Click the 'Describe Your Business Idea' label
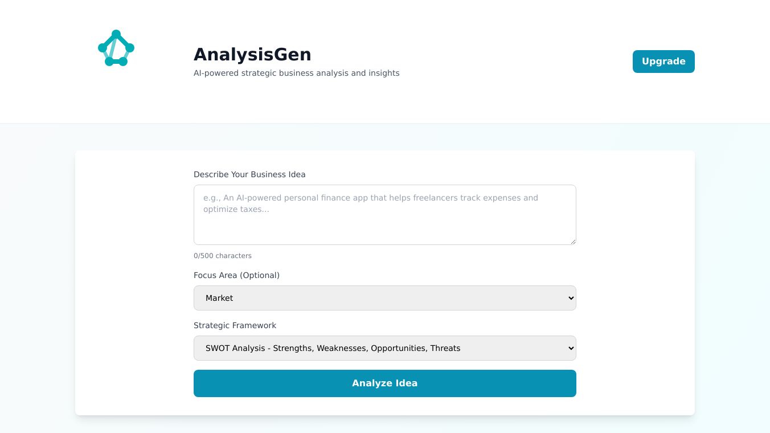770x433 pixels. 249,174
